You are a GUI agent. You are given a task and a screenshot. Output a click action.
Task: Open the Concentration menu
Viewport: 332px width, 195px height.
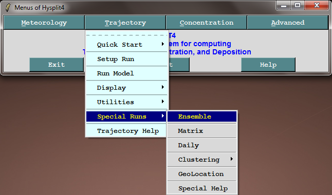click(x=207, y=23)
